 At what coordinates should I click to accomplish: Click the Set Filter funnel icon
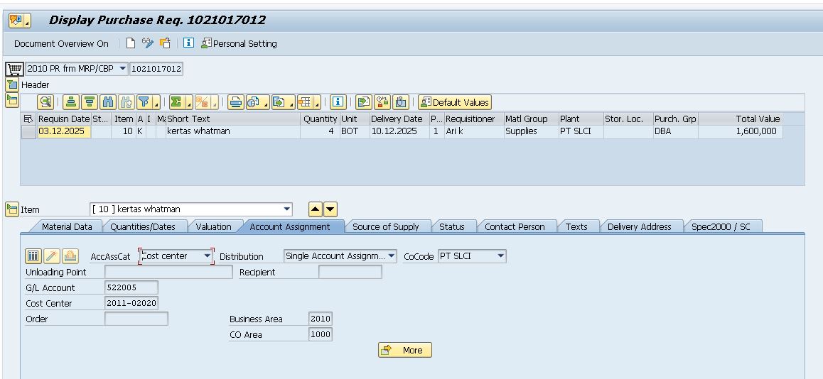pyautogui.click(x=144, y=102)
